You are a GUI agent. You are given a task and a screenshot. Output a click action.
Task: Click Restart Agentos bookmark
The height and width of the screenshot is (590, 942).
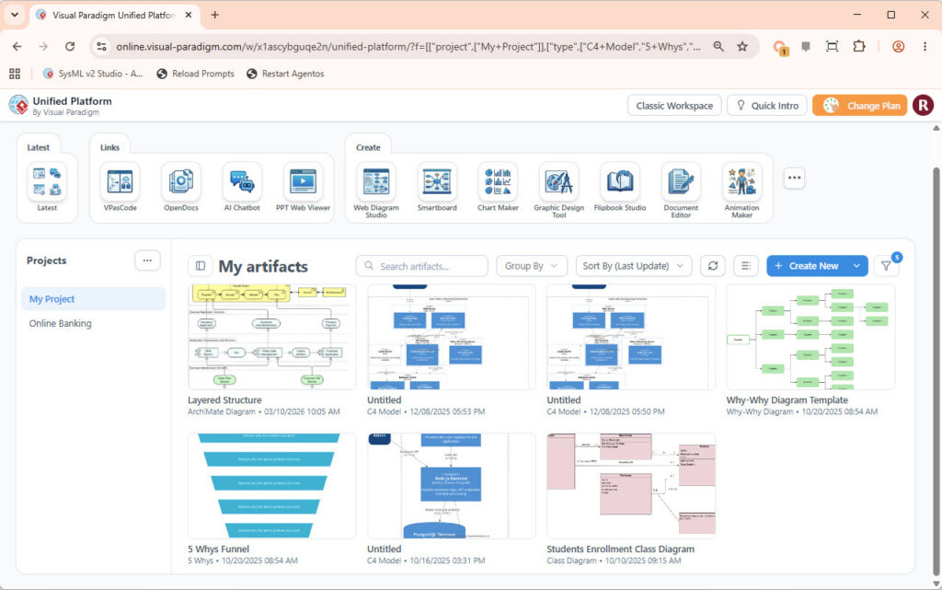pyautogui.click(x=285, y=74)
